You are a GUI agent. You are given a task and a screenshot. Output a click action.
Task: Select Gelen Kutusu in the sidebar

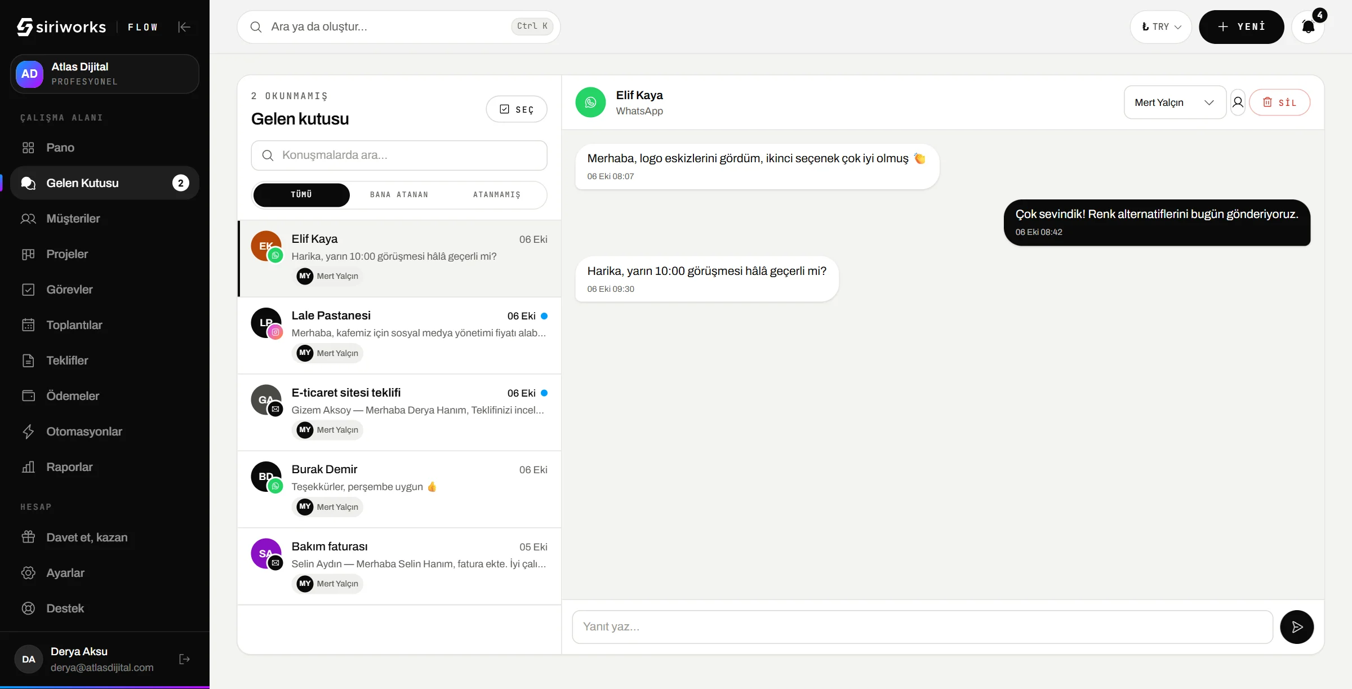coord(105,183)
